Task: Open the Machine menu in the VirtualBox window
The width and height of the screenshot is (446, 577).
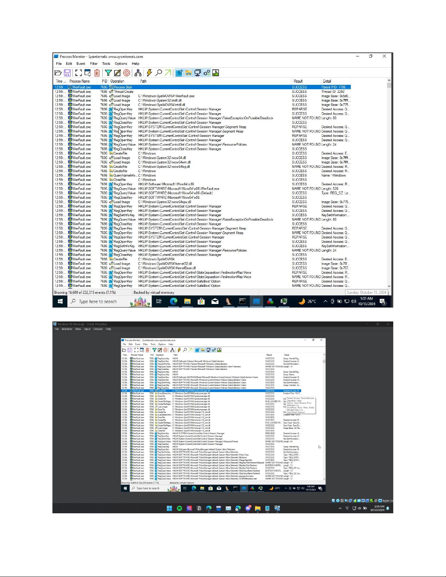Action: click(x=67, y=329)
